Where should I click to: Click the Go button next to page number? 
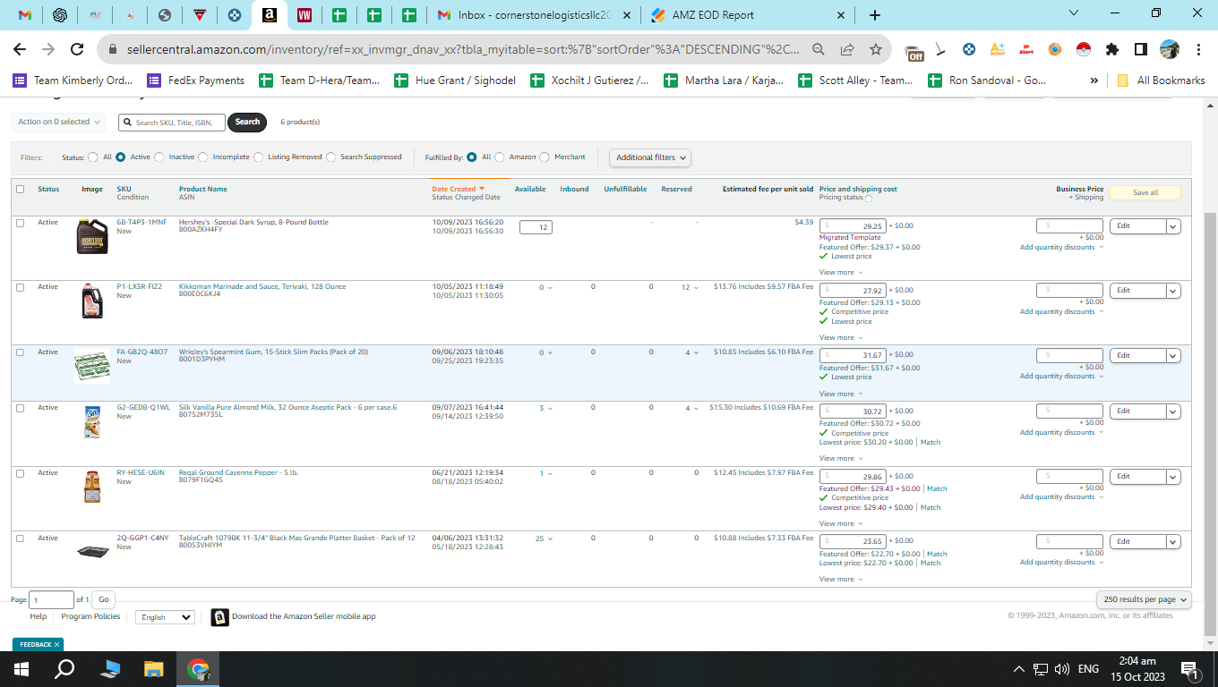coord(104,599)
